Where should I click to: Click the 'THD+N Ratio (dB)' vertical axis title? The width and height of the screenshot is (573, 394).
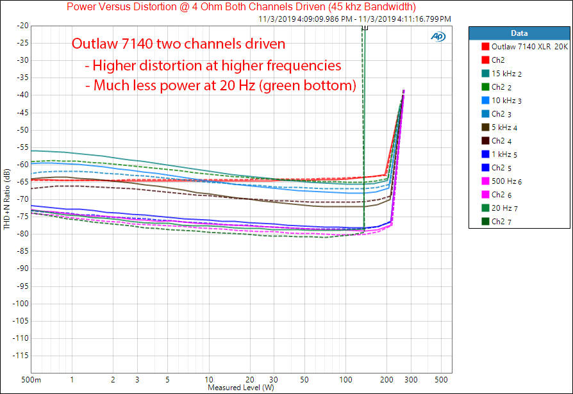[6, 199]
